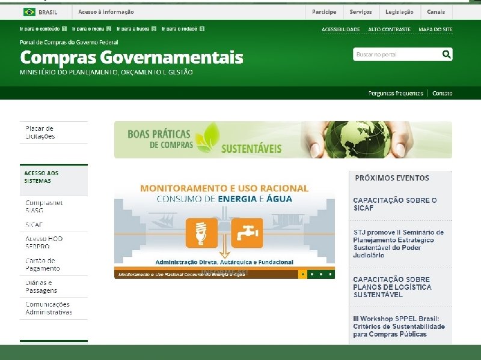Open Placar de Licitações in sidebar
481x360 pixels.
point(40,132)
